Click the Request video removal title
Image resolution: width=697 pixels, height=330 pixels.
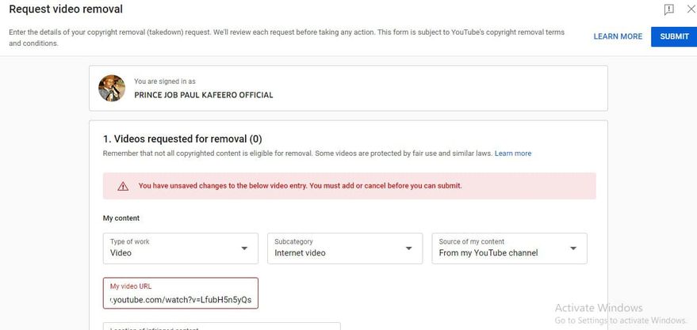pos(66,9)
